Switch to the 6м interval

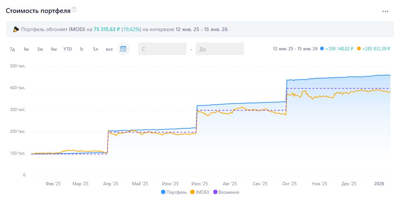tap(54, 49)
